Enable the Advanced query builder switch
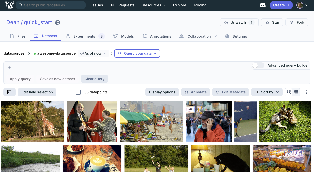The width and height of the screenshot is (314, 172). click(x=258, y=65)
